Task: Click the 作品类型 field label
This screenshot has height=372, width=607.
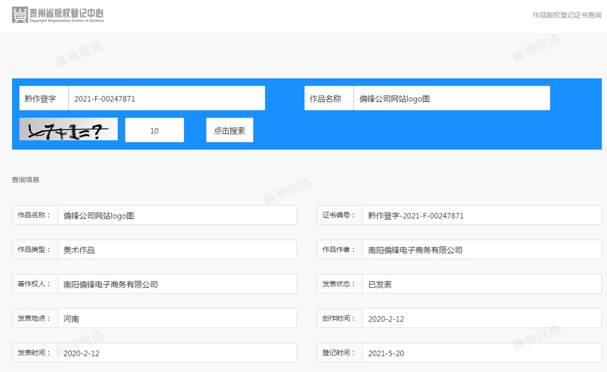Action: (35, 249)
